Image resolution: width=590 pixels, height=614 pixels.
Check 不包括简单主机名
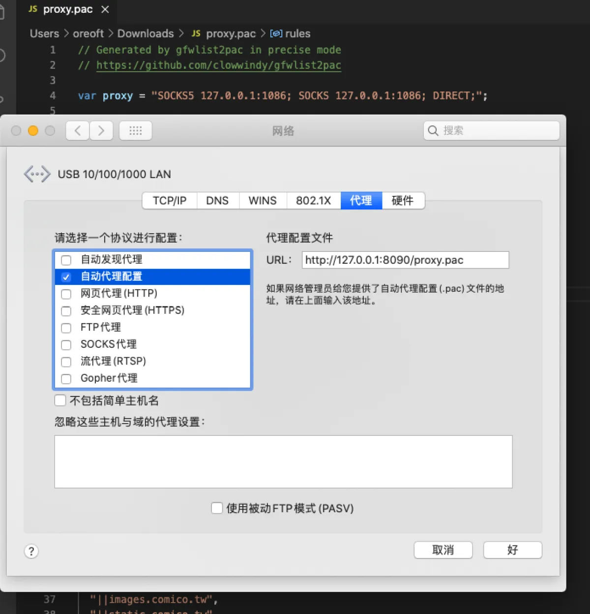(x=59, y=400)
